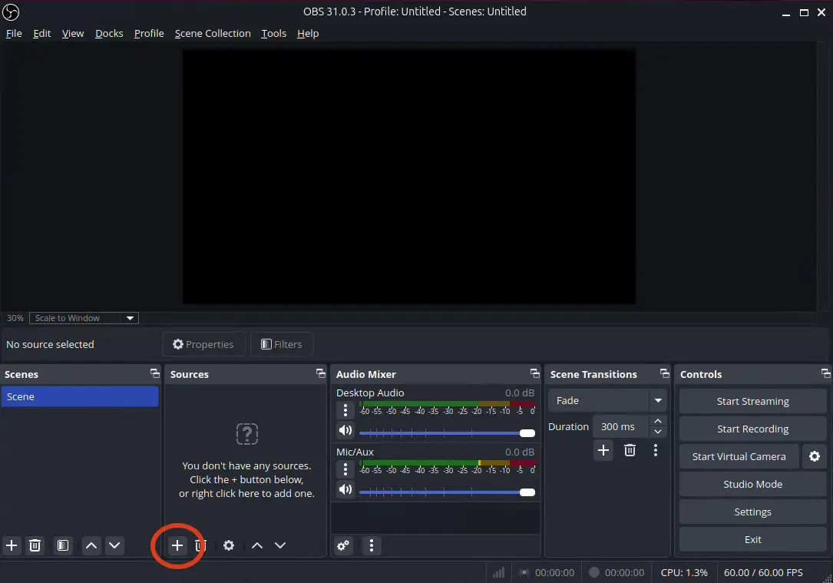833x583 pixels.
Task: Select the Scene item in Scenes list
Action: (x=80, y=396)
